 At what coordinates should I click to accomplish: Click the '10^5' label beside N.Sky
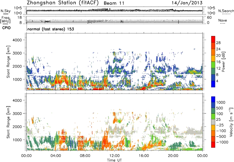pyautogui.click(x=18, y=8)
